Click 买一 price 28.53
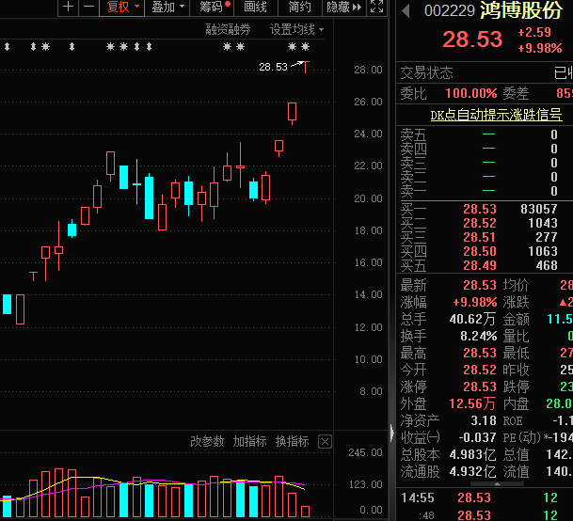The height and width of the screenshot is (521, 573). (480, 209)
